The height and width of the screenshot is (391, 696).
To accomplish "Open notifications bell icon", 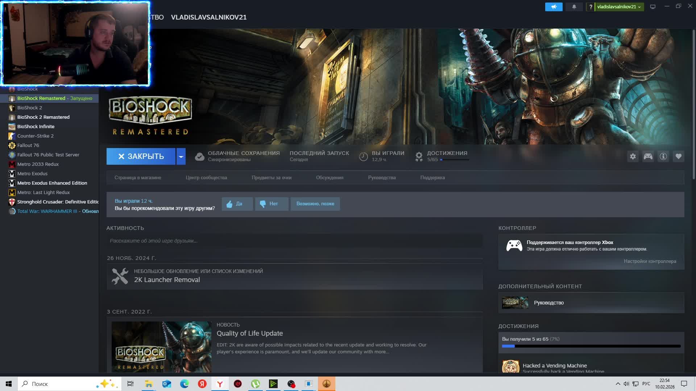I will click(574, 7).
